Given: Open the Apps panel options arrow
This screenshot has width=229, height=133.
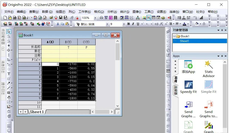Looking at the screenshot, I should pos(218,56).
